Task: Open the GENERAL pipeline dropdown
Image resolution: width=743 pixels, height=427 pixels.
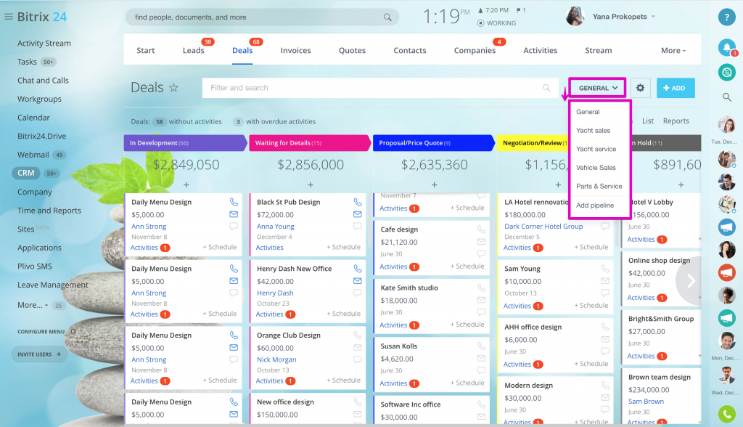Action: [598, 88]
